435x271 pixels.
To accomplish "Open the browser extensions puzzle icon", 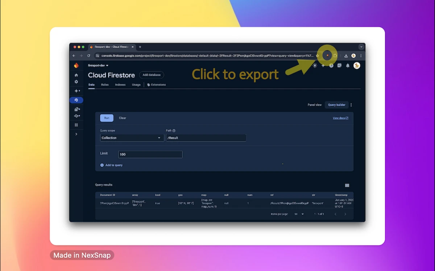I will click(335, 56).
